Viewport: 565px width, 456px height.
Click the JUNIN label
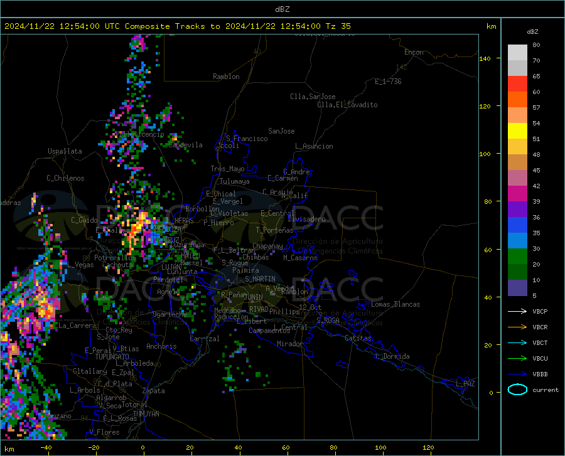254,297
